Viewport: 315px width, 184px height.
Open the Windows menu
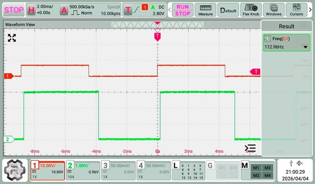tap(274, 10)
